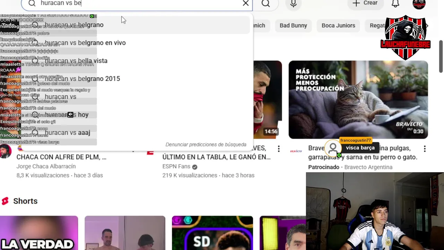The height and width of the screenshot is (250, 444).
Task: Click the "8,3 K visualizaciones" text
Action: 43,175
